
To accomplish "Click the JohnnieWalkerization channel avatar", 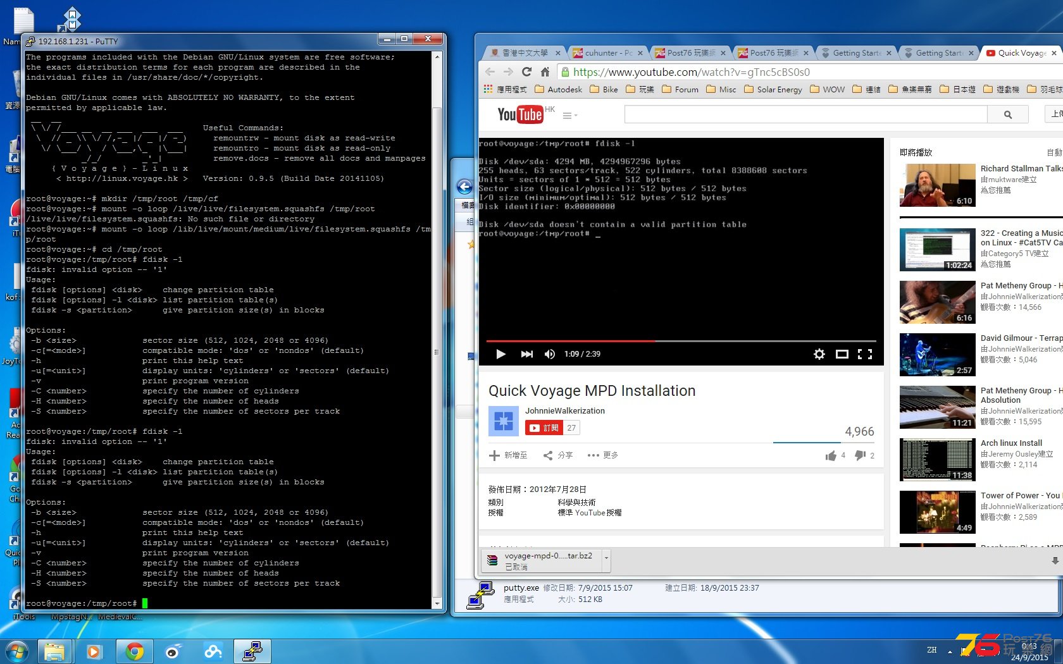I will [504, 421].
